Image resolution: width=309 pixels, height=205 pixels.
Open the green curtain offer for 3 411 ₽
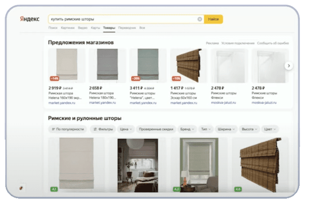click(148, 65)
